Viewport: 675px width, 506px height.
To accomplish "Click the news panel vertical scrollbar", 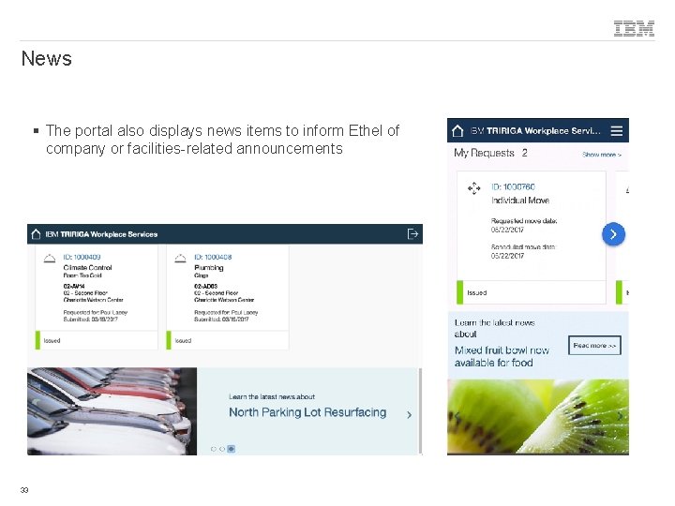I will point(420,411).
